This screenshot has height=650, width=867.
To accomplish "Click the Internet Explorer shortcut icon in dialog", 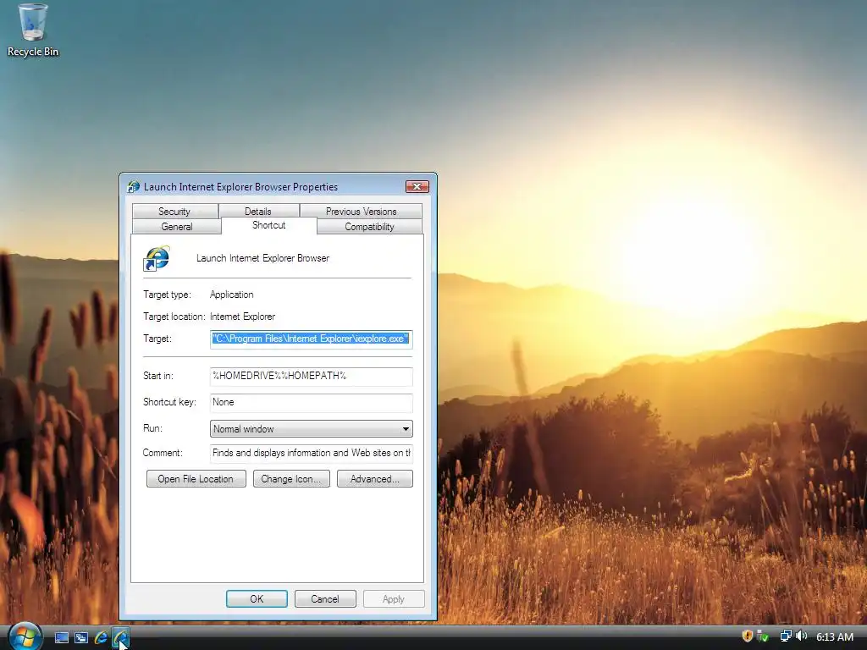I will [x=157, y=258].
